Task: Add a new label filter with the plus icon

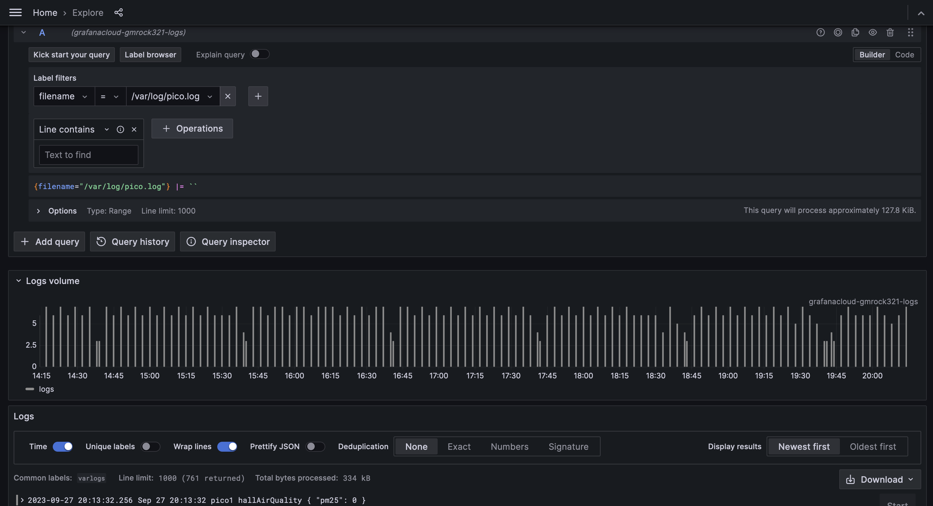Action: click(258, 96)
